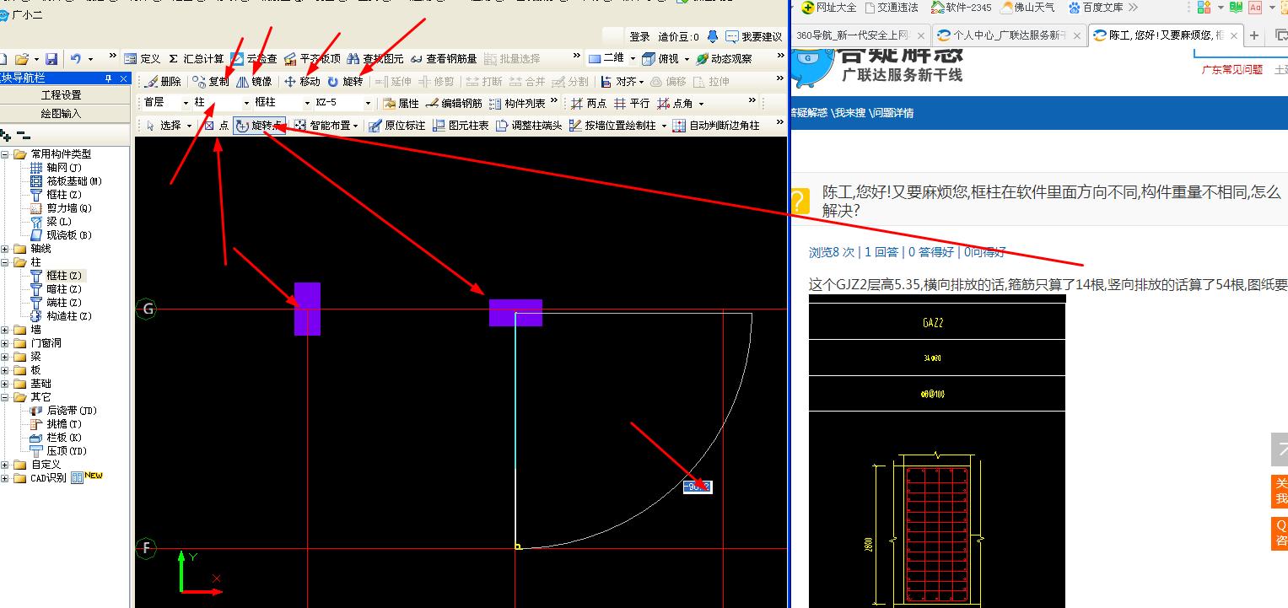Select the 平行 (parallel) axis tool
Screen dimensions: 1288x608
633,104
